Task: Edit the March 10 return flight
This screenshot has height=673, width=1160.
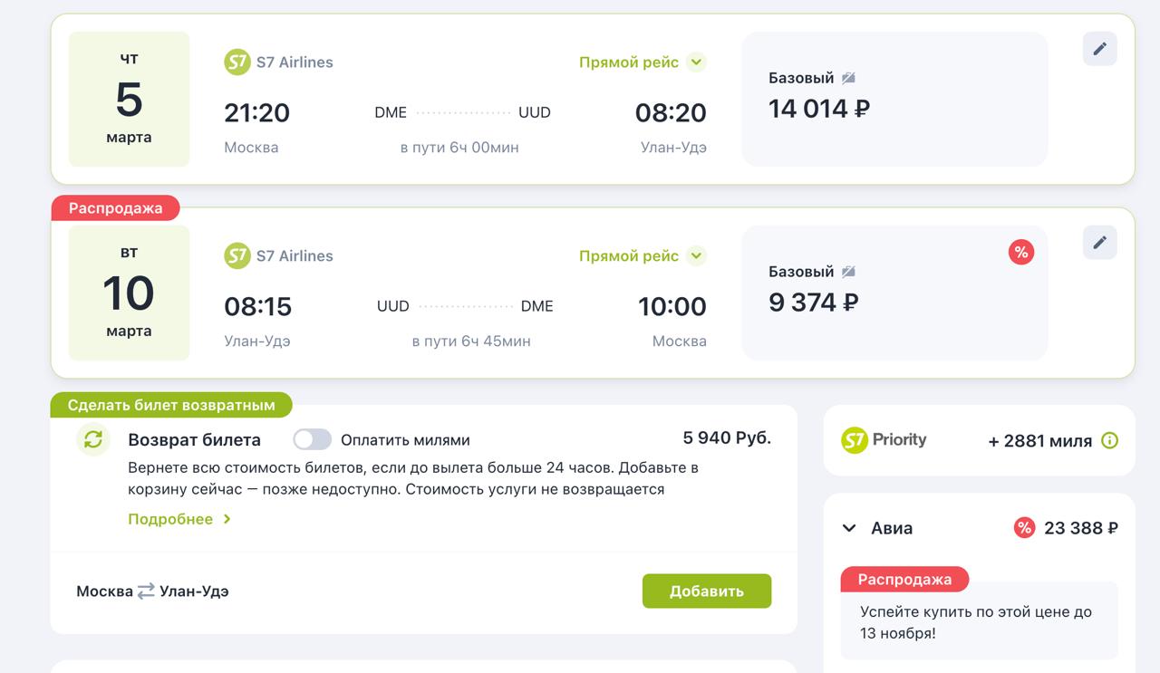Action: click(1099, 243)
